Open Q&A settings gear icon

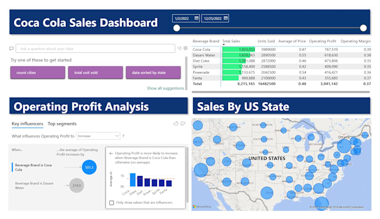click(186, 48)
